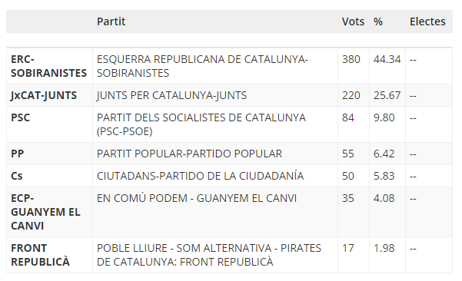This screenshot has height=281, width=462.
Task: Click the ECP-GUANYEM EL CANVI abbreviation
Action: pyautogui.click(x=45, y=212)
